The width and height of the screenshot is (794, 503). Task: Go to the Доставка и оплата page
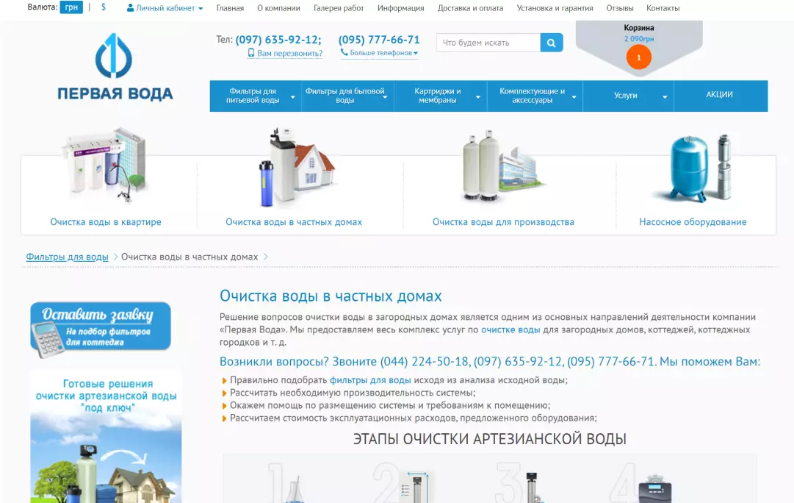(x=470, y=8)
